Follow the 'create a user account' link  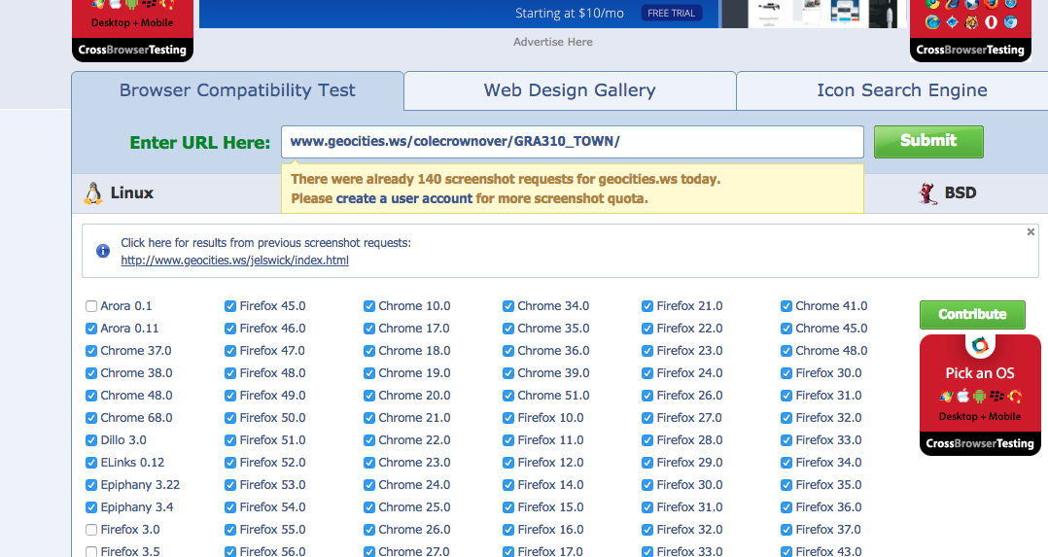pyautogui.click(x=404, y=198)
